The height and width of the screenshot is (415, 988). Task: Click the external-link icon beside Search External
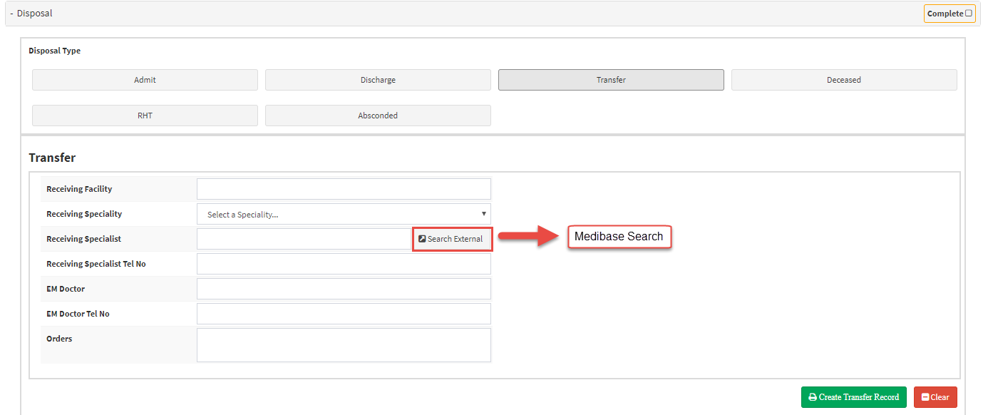422,239
